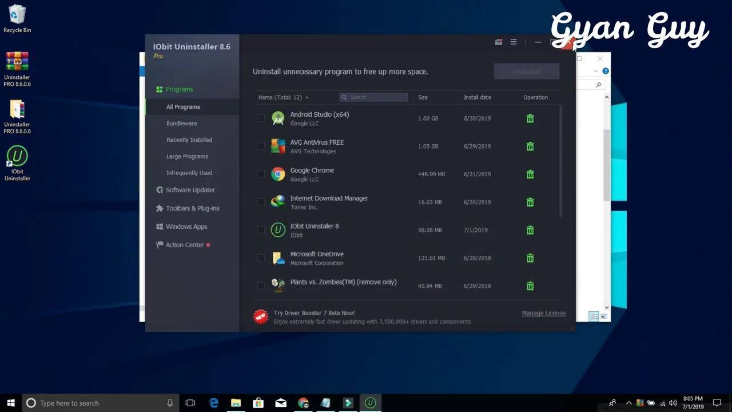Open Task View on the taskbar
This screenshot has width=732, height=412.
[190, 403]
